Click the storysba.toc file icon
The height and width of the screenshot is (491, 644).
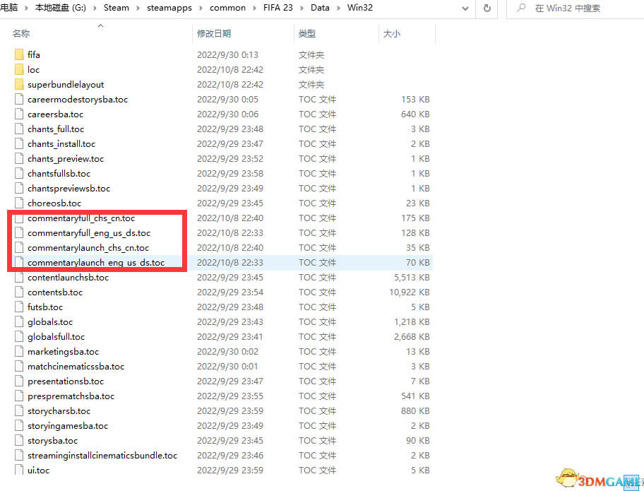click(x=19, y=440)
